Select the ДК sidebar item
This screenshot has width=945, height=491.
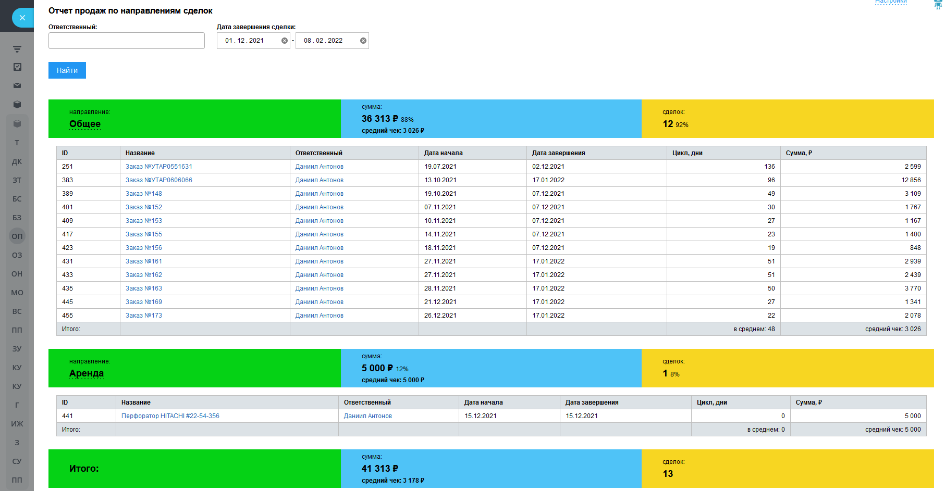coord(17,161)
